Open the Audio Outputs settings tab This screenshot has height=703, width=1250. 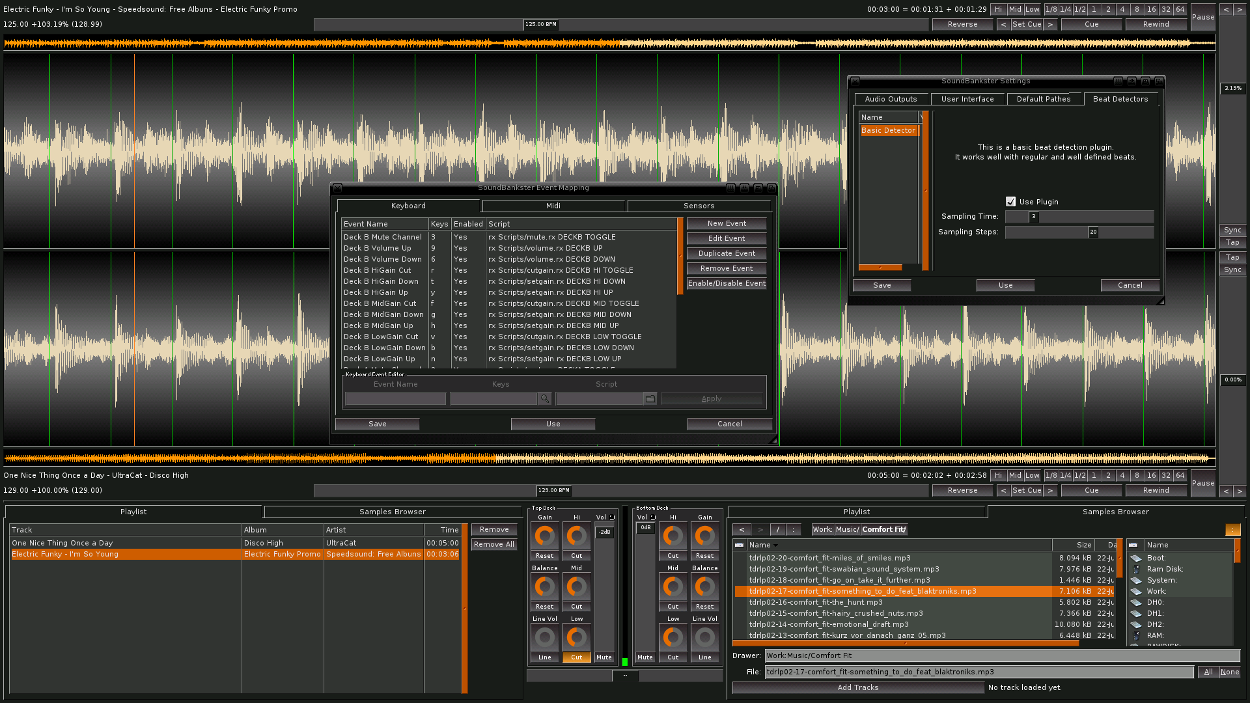click(x=890, y=99)
